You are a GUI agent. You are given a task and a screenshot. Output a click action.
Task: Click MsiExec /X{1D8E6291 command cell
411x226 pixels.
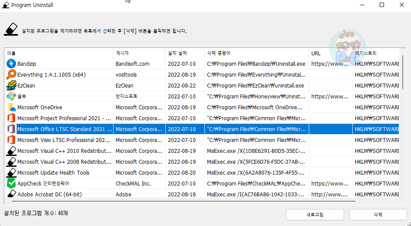(256, 151)
